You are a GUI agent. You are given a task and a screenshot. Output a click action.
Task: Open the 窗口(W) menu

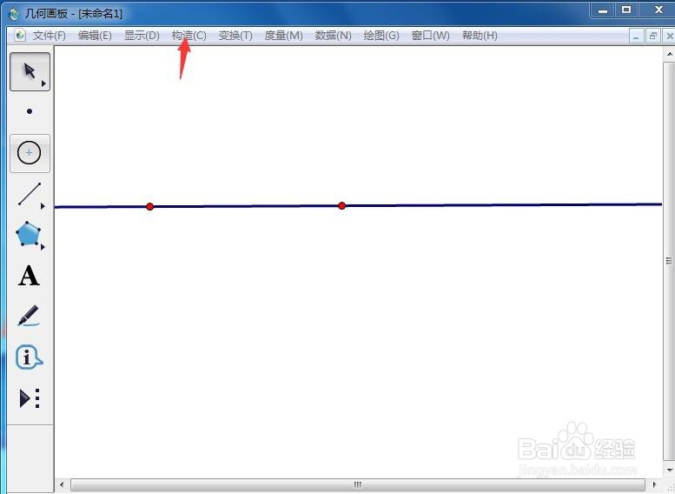click(431, 36)
